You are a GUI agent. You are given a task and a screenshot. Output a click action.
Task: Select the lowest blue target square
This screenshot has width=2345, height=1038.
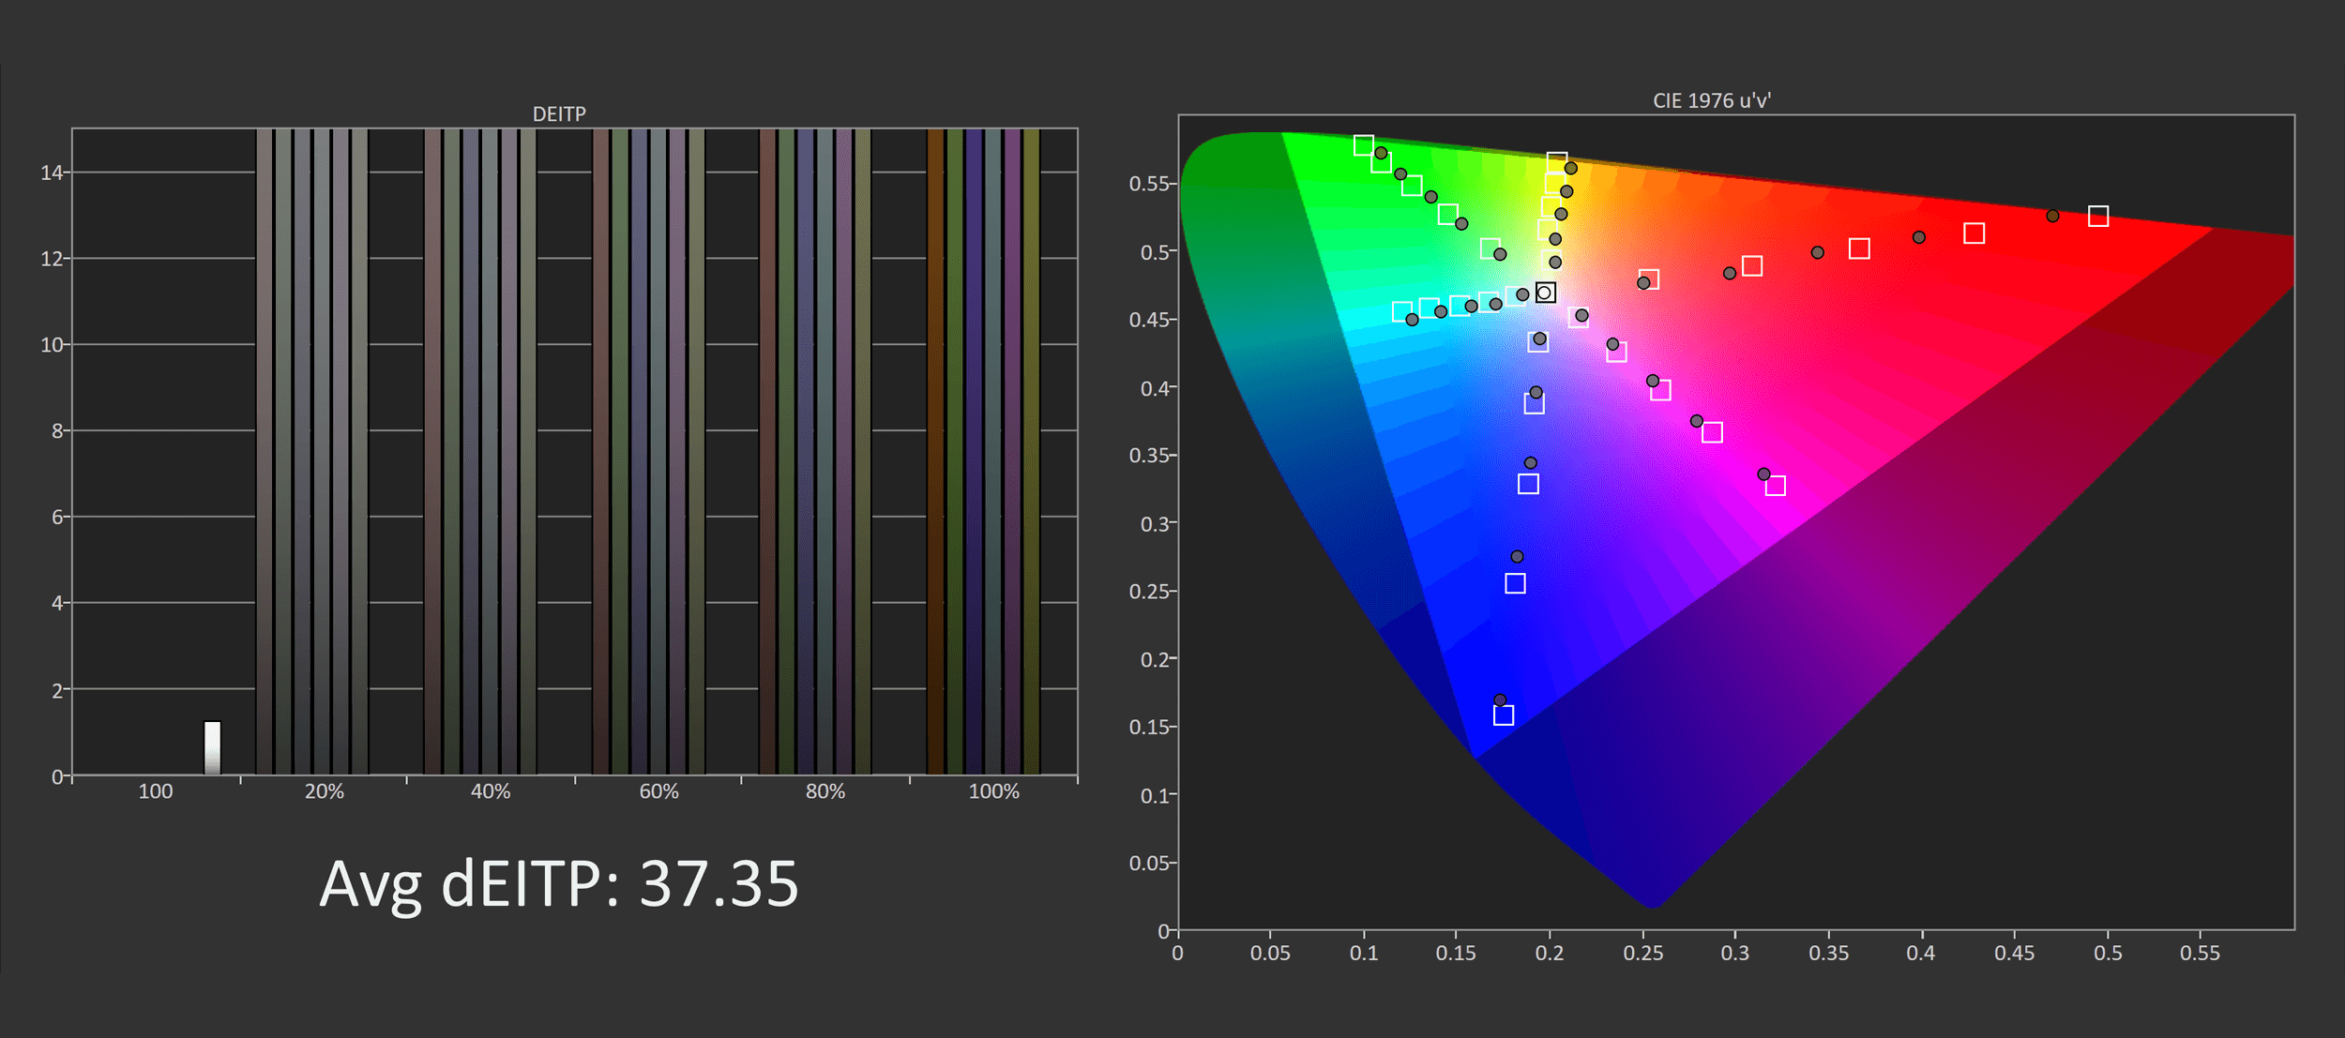[1504, 715]
